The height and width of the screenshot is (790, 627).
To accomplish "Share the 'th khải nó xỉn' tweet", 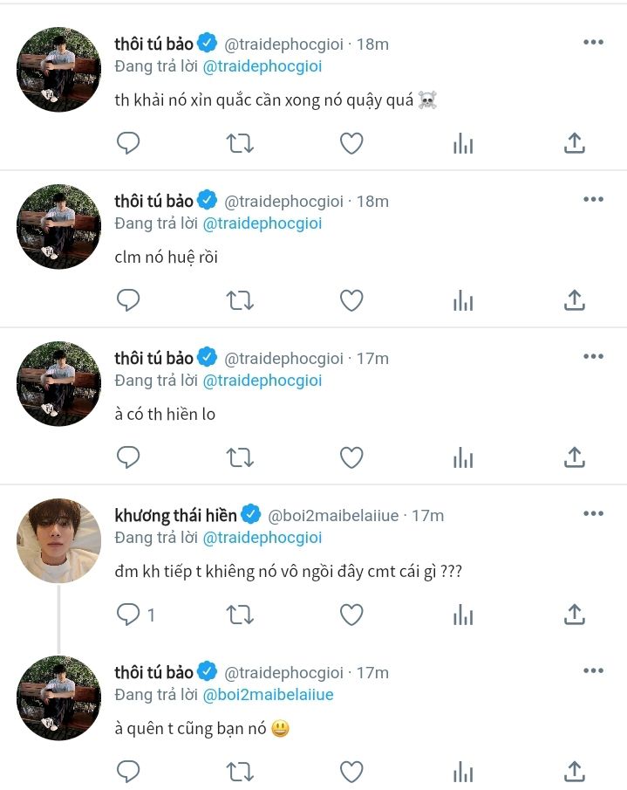I will click(574, 143).
